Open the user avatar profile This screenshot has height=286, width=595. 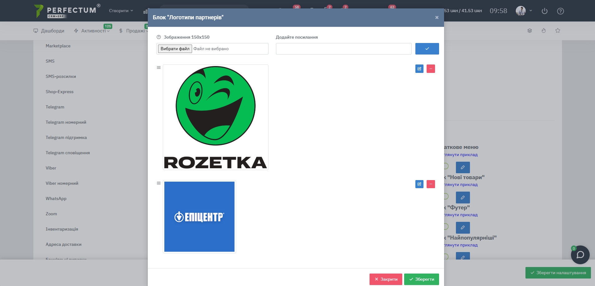click(x=521, y=11)
